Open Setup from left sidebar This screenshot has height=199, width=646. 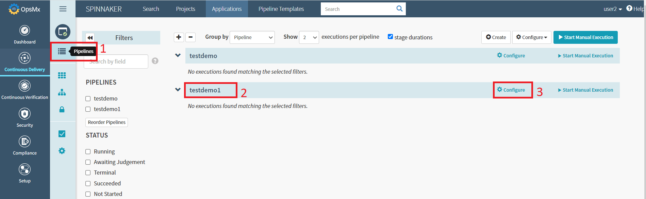pyautogui.click(x=24, y=173)
